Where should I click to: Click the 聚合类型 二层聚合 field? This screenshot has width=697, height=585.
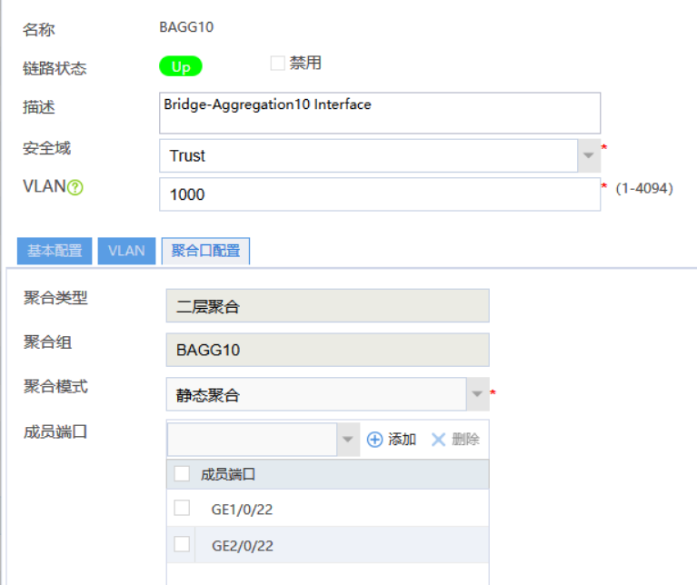pyautogui.click(x=327, y=306)
